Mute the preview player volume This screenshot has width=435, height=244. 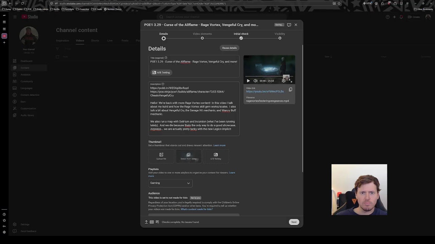pos(255,81)
